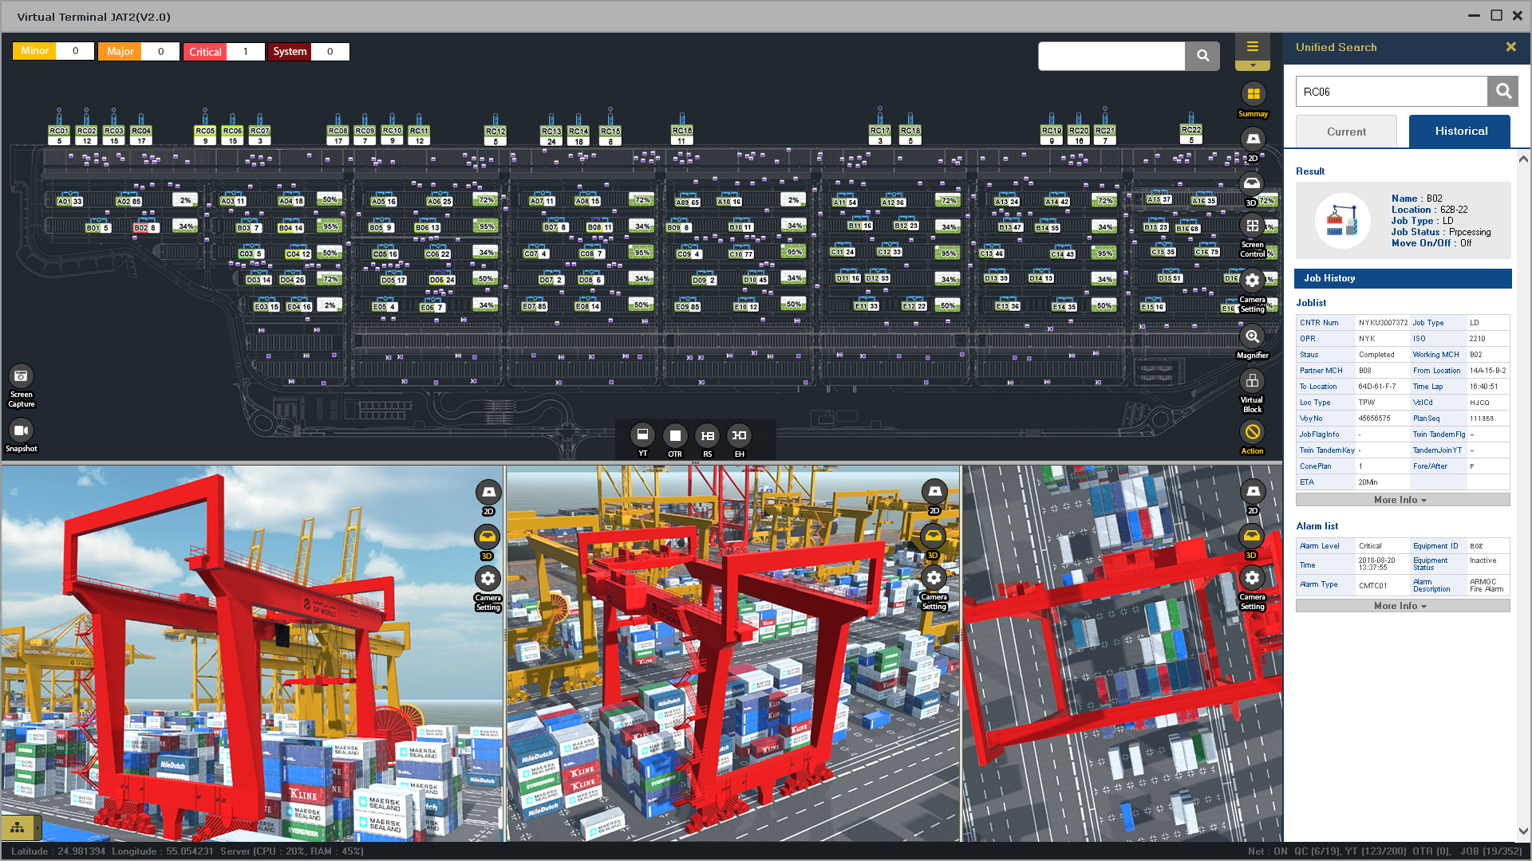Click the Unified Search magnifier button

click(1502, 92)
